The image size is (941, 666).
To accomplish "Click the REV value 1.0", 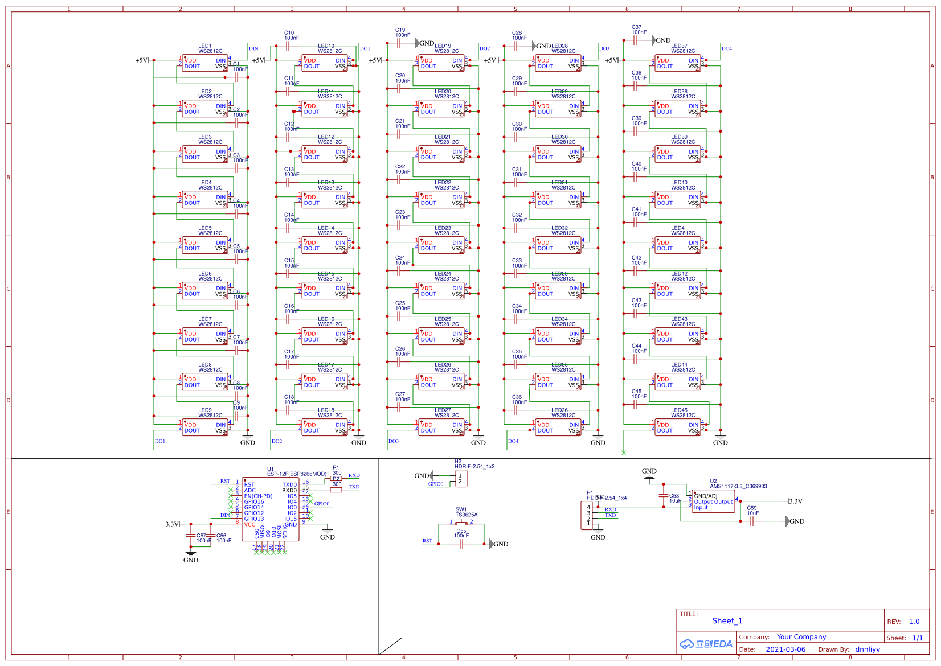I will coord(914,622).
